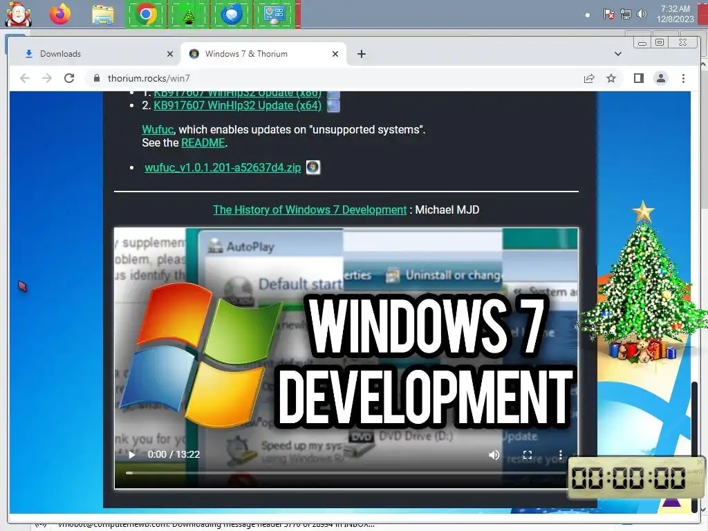Maximize the browser window
Image resolution: width=708 pixels, height=531 pixels.
(660, 42)
